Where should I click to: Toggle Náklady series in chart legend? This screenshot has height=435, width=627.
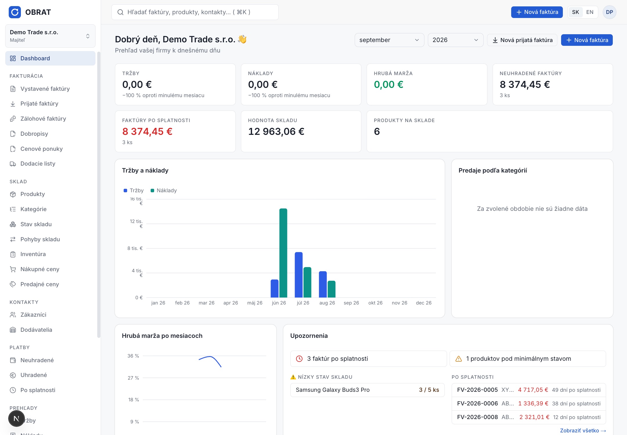point(164,191)
